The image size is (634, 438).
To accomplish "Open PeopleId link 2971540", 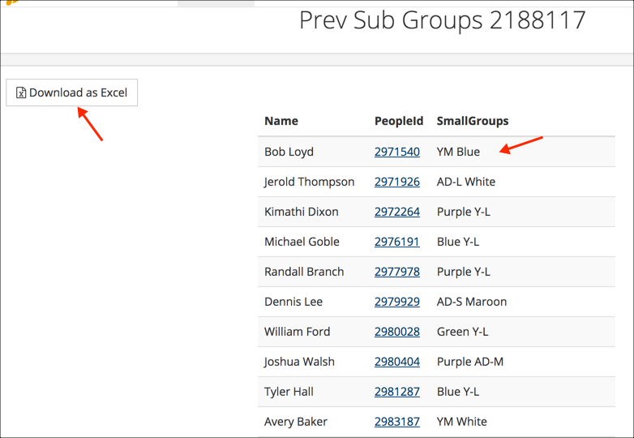I will tap(397, 152).
